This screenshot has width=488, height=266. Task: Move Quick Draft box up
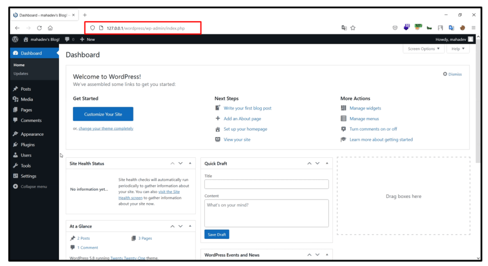tap(309, 163)
